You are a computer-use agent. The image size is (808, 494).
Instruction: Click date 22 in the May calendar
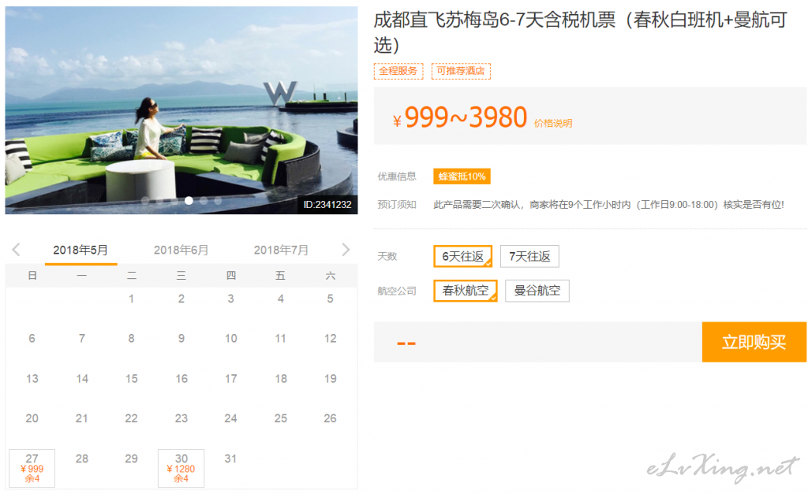click(132, 418)
